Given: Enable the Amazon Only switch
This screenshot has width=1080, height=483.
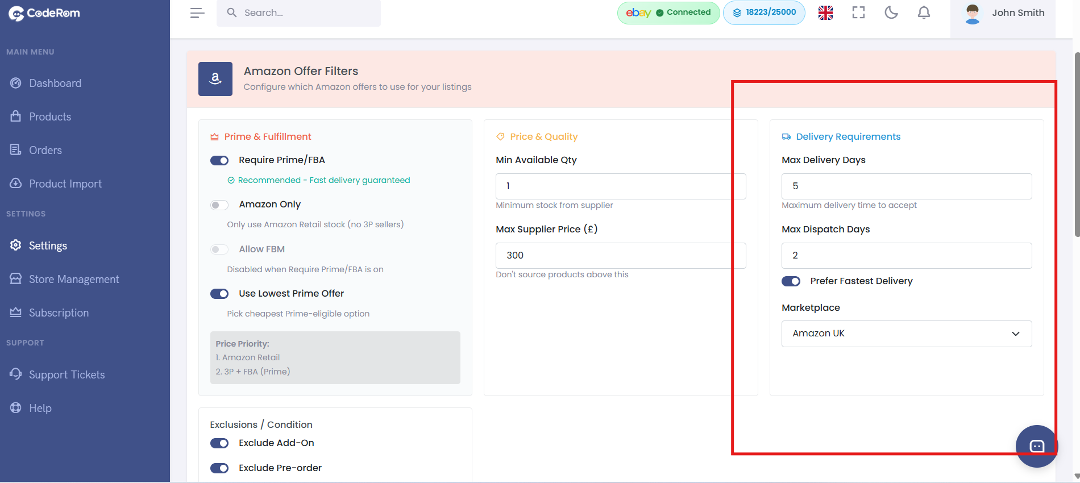Looking at the screenshot, I should click(219, 205).
